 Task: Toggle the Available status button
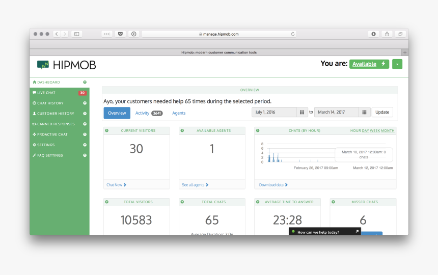(369, 64)
